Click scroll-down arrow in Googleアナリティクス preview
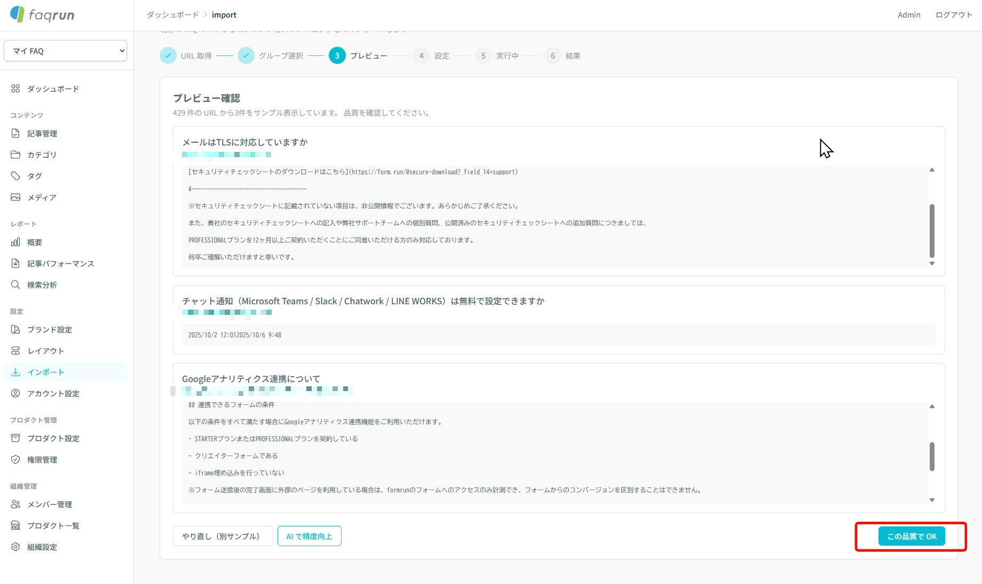 tap(932, 500)
